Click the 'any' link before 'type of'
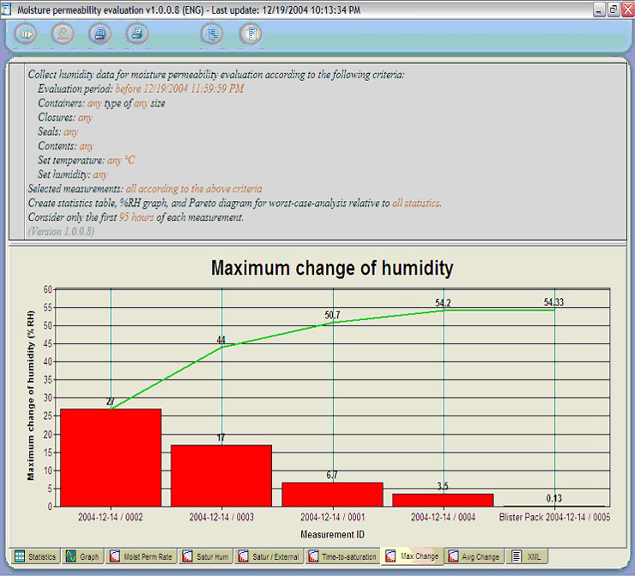The width and height of the screenshot is (635, 577). (94, 104)
